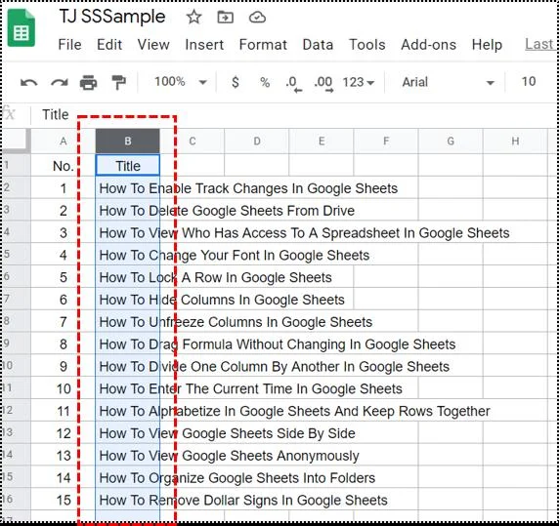
Task: Click the Redo arrow icon
Action: click(x=60, y=83)
